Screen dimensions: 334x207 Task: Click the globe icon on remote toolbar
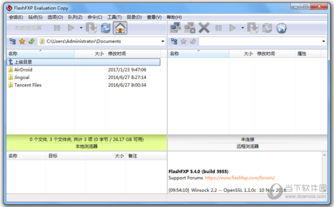pos(281,28)
